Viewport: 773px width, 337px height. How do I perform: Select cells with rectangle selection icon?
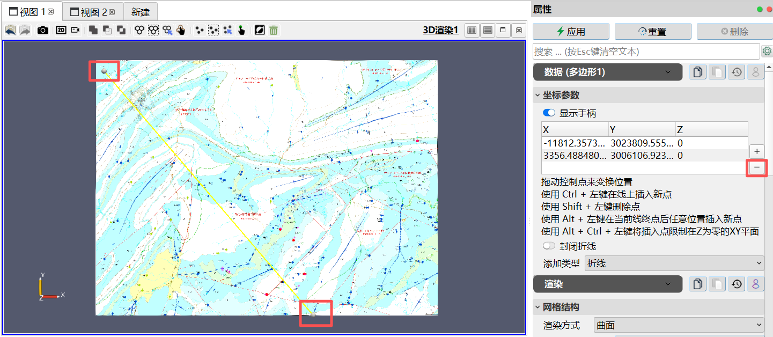[x=153, y=30]
